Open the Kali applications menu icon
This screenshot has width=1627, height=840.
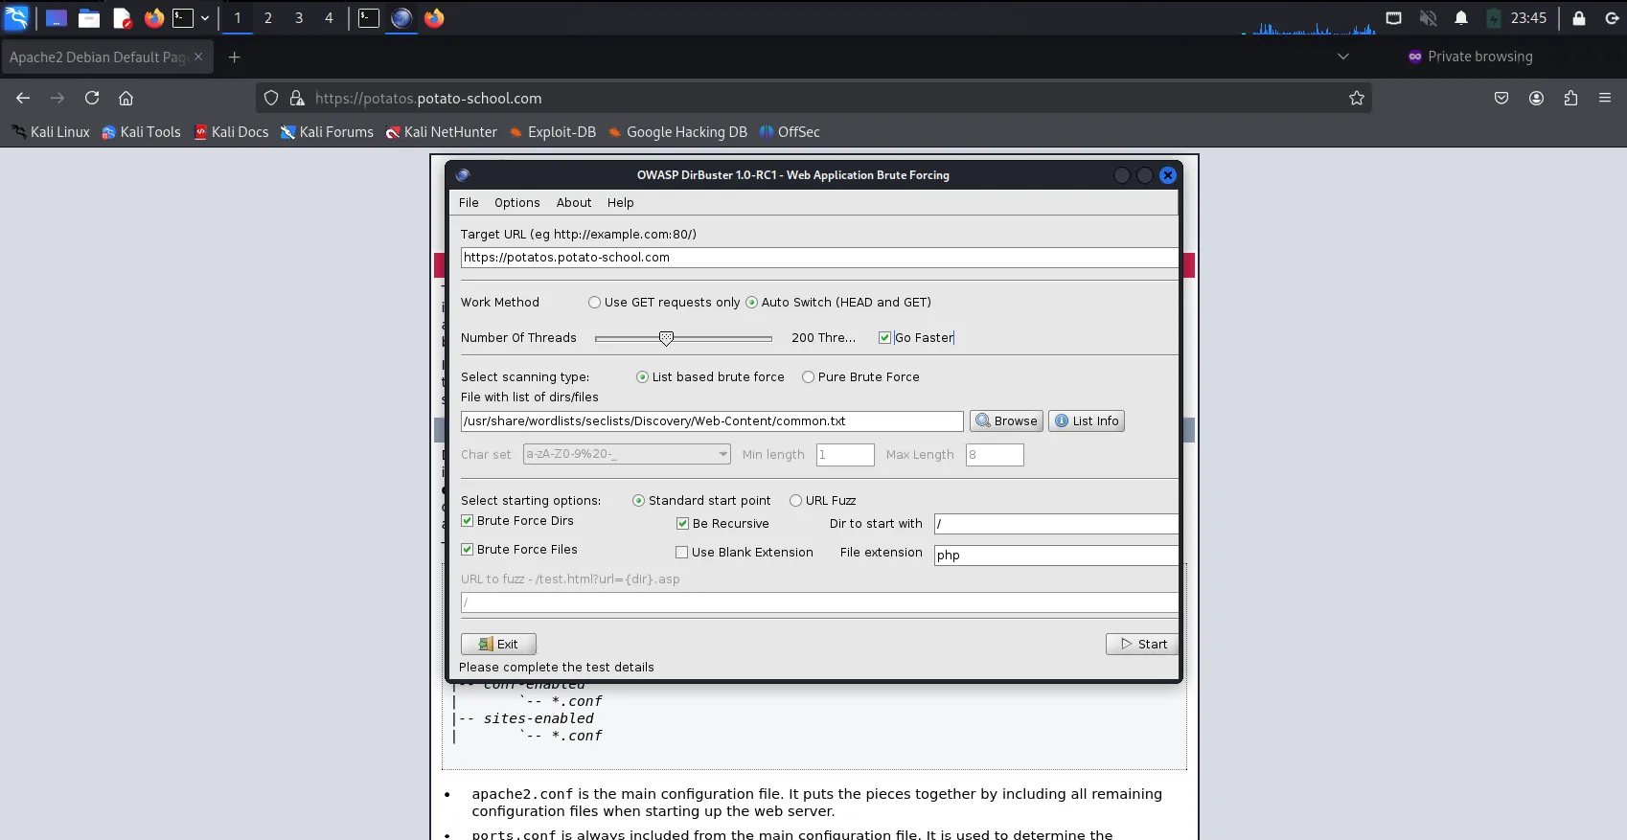pos(17,17)
